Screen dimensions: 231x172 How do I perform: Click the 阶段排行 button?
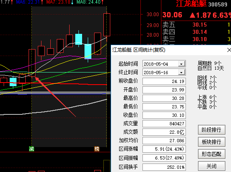(212, 130)
